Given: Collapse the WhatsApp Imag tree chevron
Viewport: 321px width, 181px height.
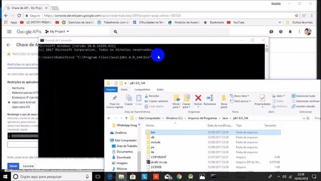Looking at the screenshot, I should point(139,125).
